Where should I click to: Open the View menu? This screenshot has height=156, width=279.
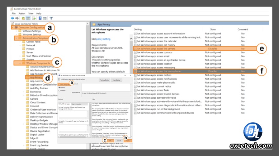31,13
